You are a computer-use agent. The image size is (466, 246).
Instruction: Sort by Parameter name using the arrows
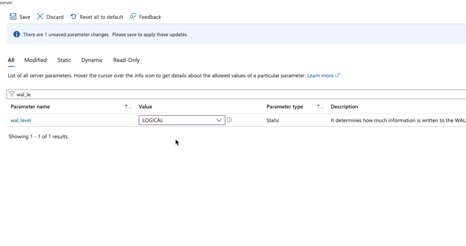click(128, 106)
